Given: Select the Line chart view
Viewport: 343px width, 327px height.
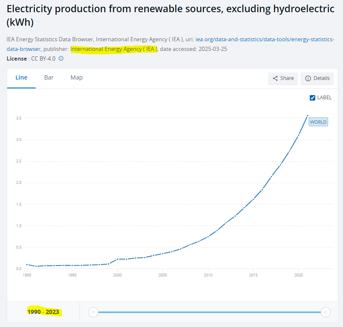Looking at the screenshot, I should (x=21, y=77).
